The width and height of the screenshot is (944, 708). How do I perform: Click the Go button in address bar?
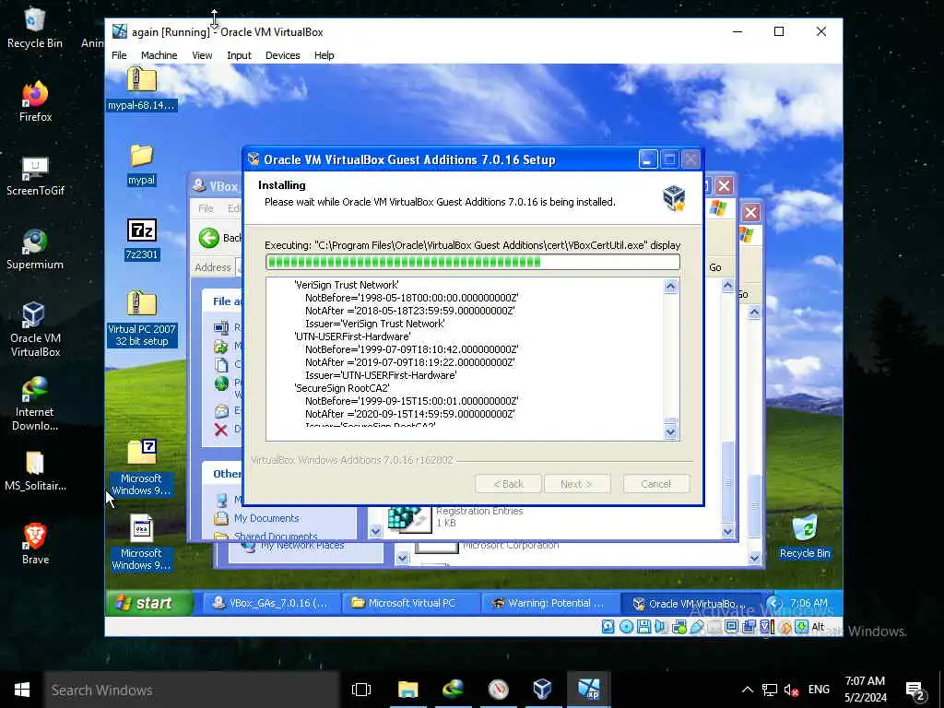click(715, 267)
